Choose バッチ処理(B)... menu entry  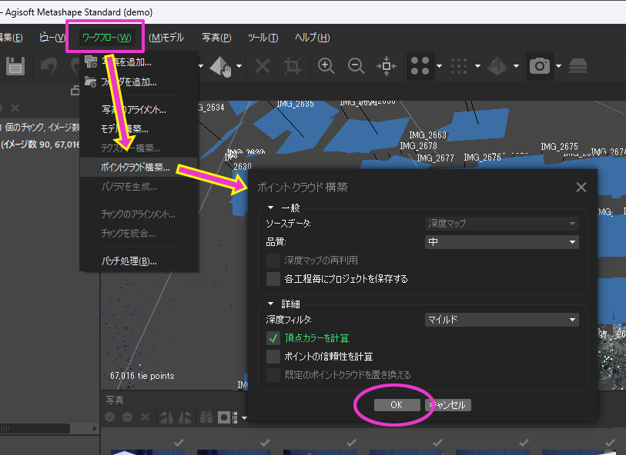point(139,261)
